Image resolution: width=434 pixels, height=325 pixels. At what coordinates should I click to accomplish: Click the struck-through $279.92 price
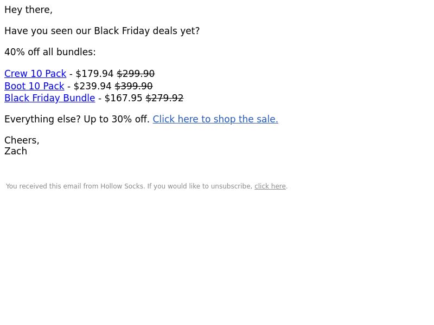[x=164, y=98]
